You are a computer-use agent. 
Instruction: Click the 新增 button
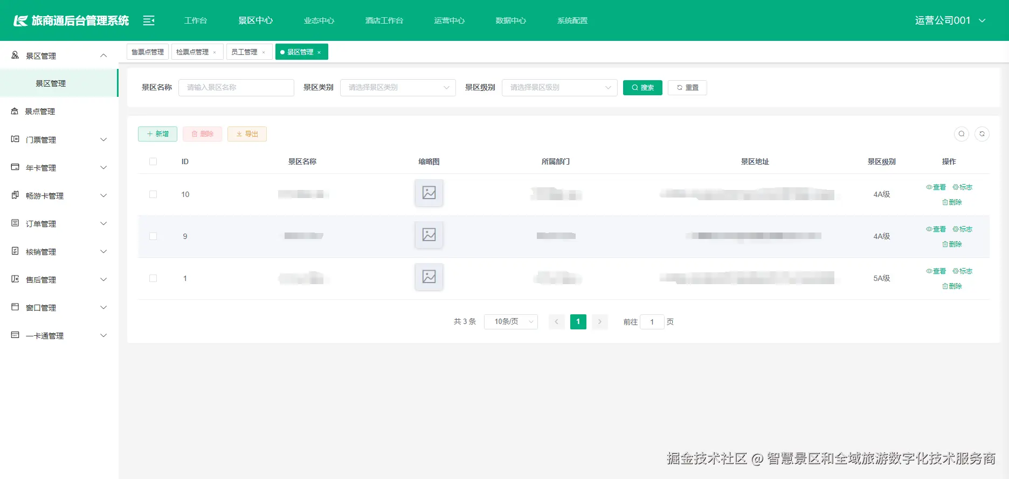[x=157, y=134]
